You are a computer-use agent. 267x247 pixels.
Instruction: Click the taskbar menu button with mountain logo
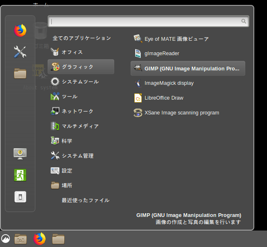click(x=5, y=238)
